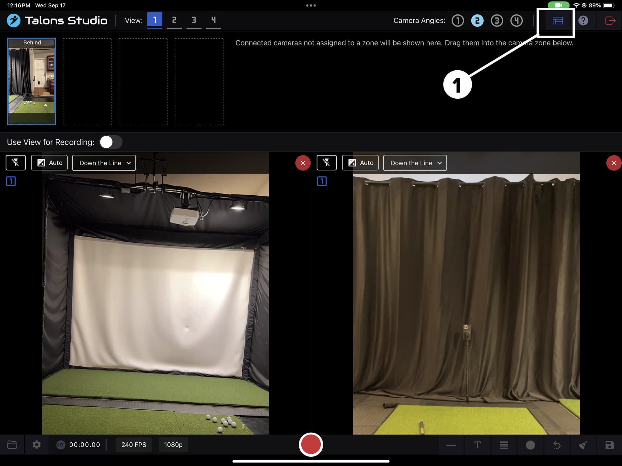The width and height of the screenshot is (622, 466).
Task: Click the undo drawing icon
Action: tap(557, 445)
